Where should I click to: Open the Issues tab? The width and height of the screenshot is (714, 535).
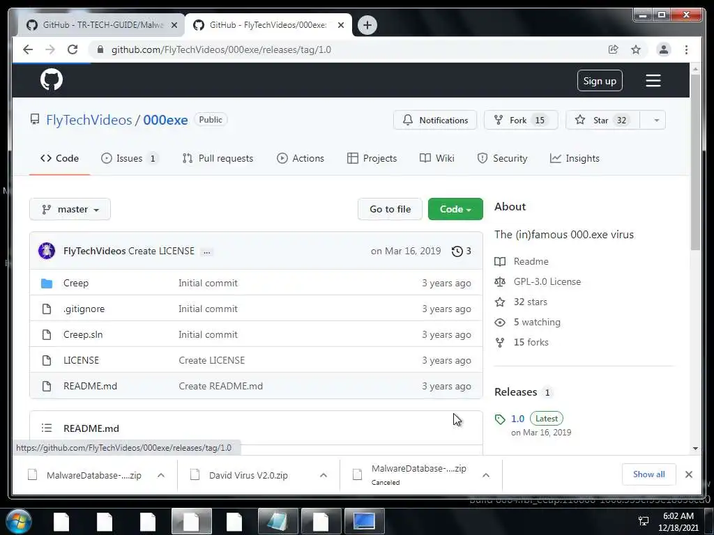[129, 158]
